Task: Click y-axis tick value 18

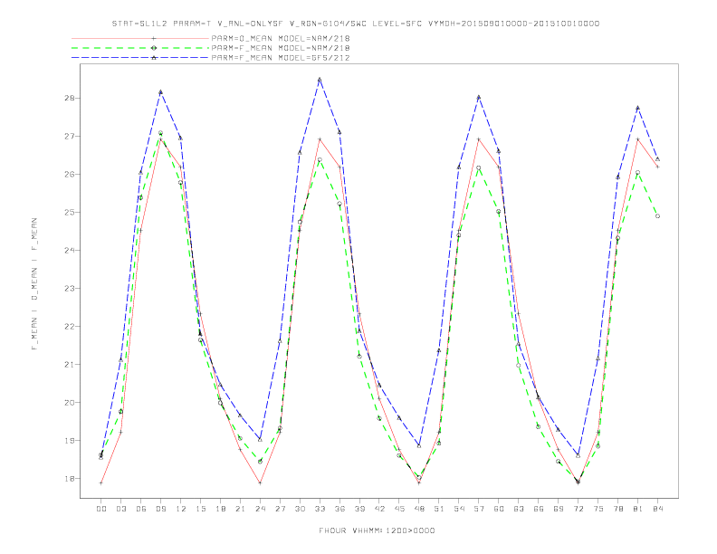Action: click(x=70, y=479)
